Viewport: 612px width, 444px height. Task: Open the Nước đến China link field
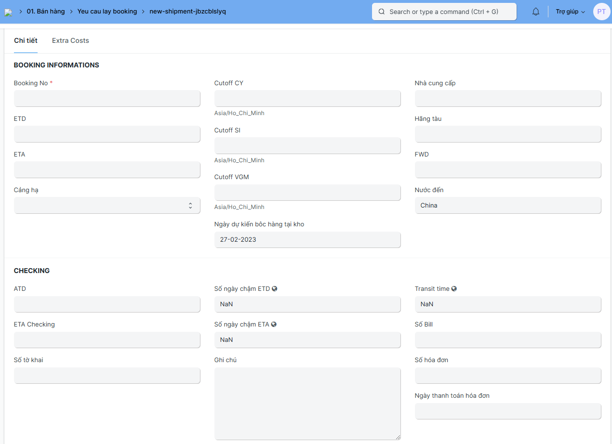point(507,206)
